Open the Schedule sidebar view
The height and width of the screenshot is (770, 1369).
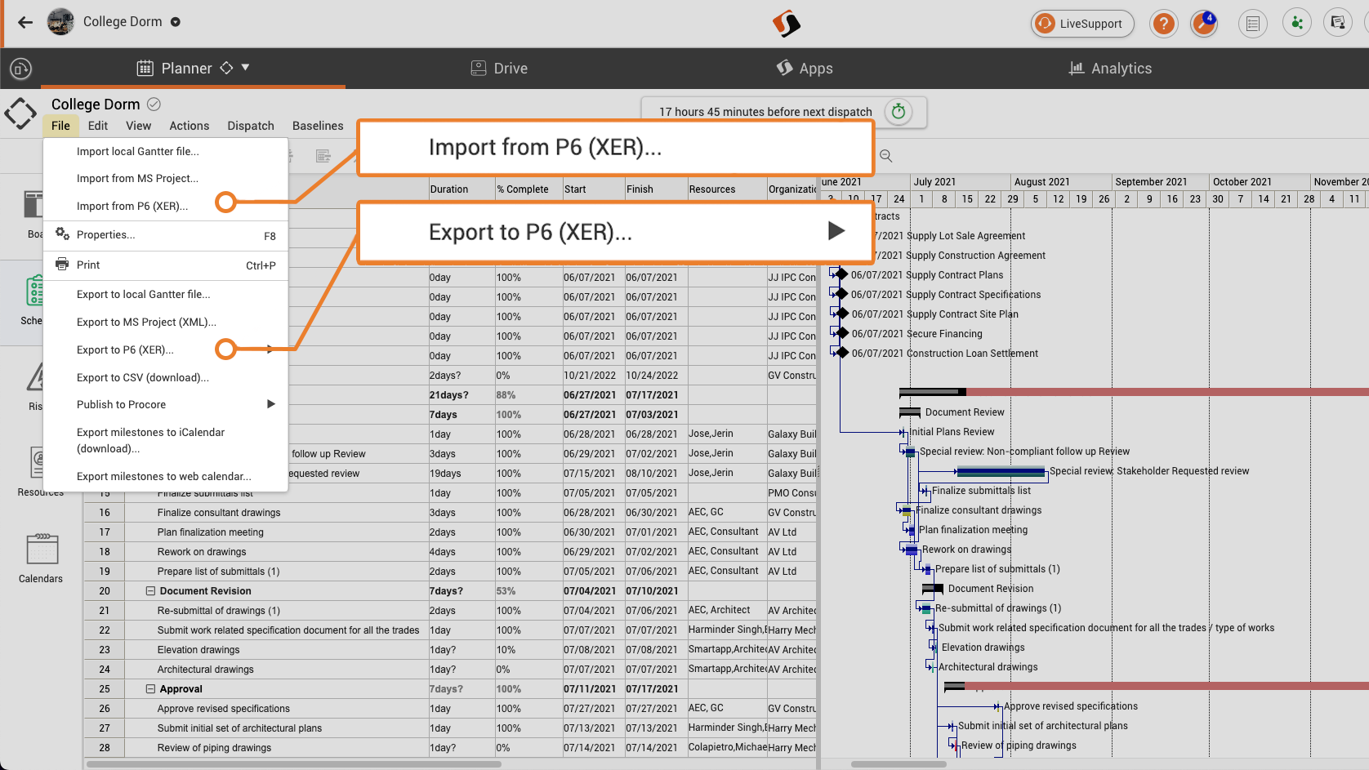click(x=33, y=300)
